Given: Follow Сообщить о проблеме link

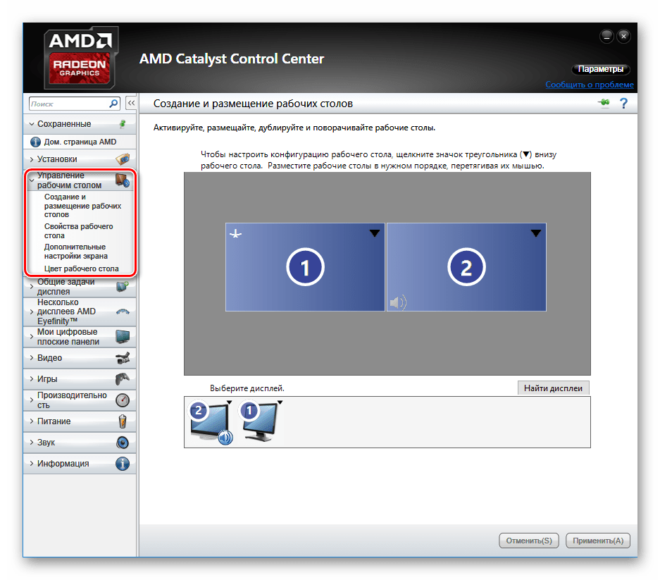Looking at the screenshot, I should click(590, 85).
